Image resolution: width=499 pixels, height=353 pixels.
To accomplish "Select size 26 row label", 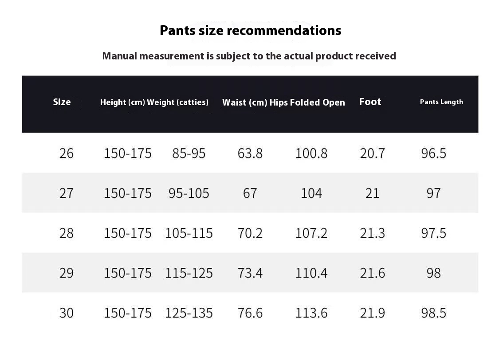I will [66, 153].
